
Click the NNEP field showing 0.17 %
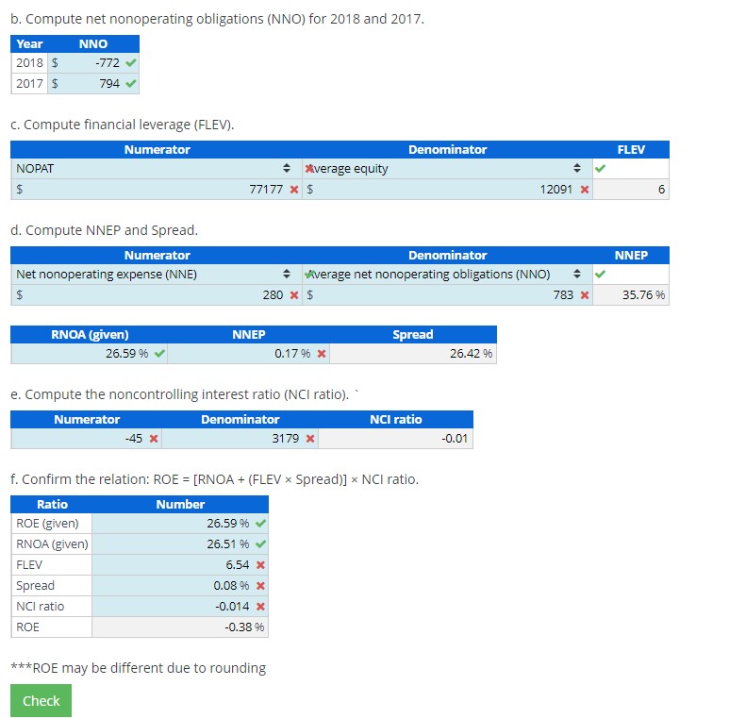click(248, 354)
